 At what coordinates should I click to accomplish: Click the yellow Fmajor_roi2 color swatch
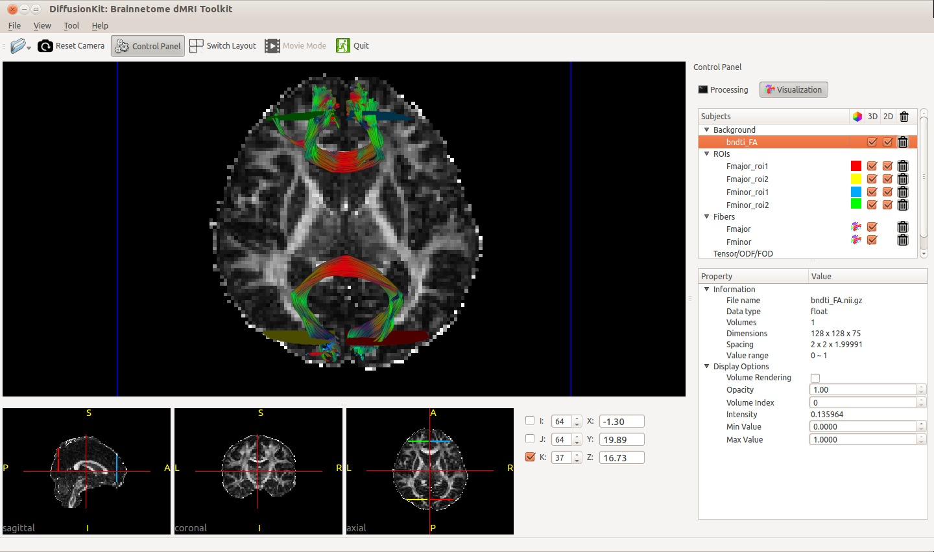(x=856, y=179)
